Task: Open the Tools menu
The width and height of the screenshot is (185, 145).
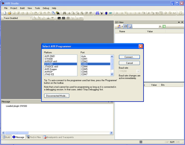Action: [x=37, y=8]
